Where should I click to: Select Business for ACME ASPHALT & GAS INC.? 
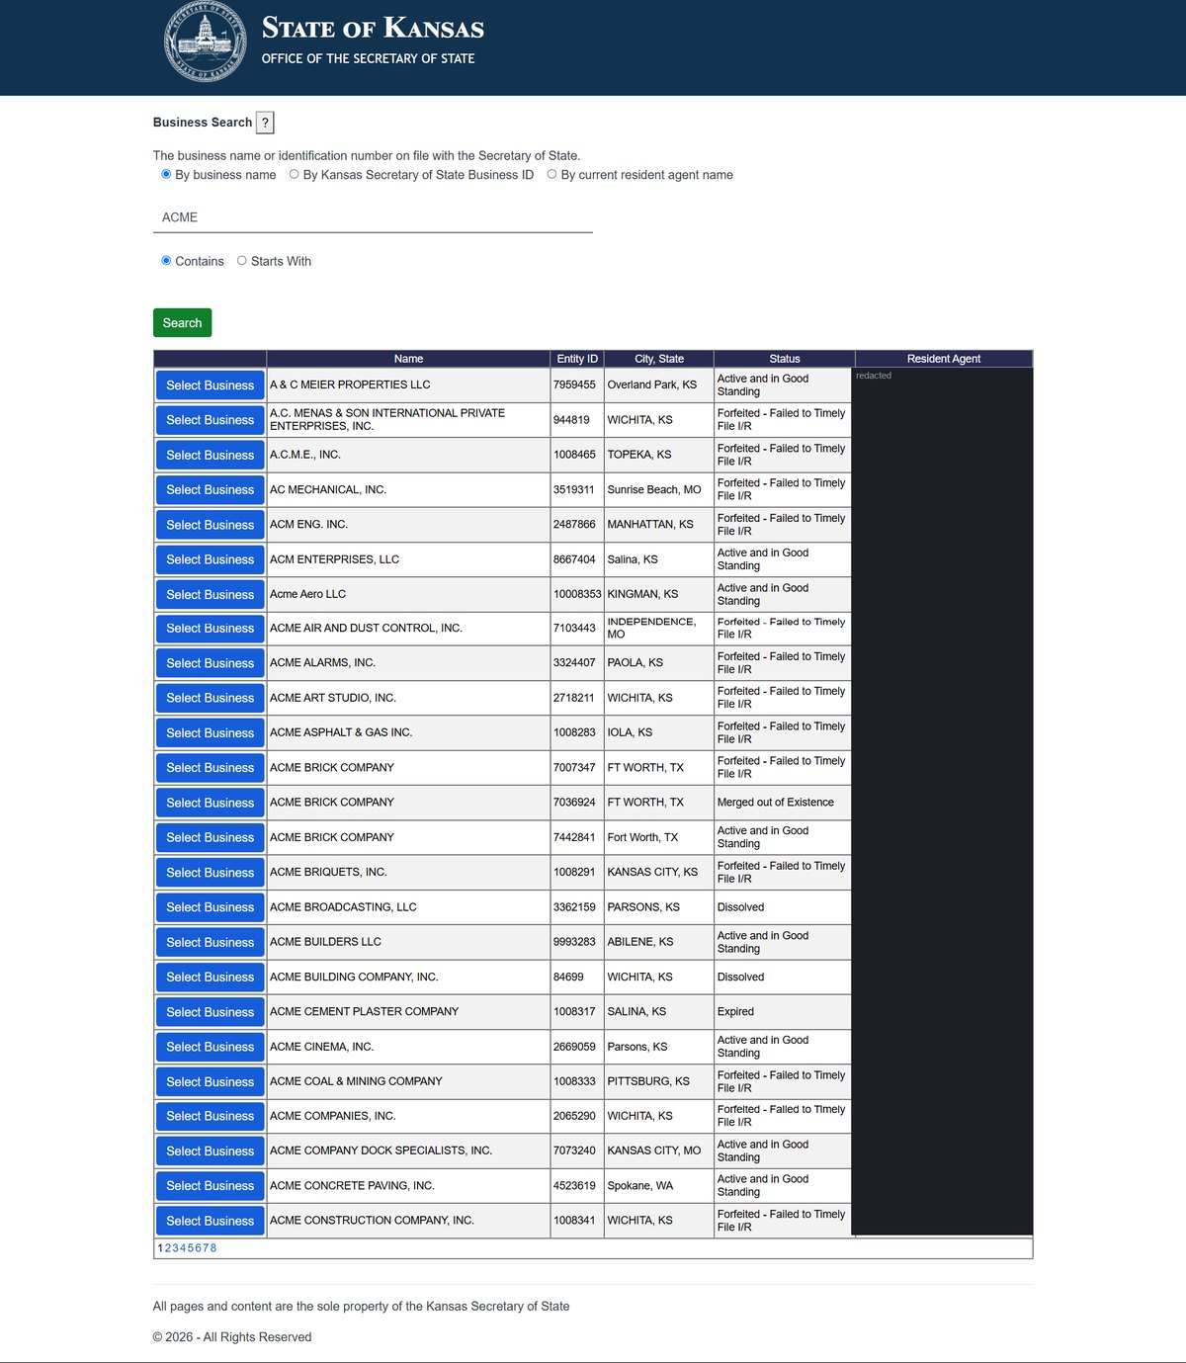pyautogui.click(x=210, y=733)
